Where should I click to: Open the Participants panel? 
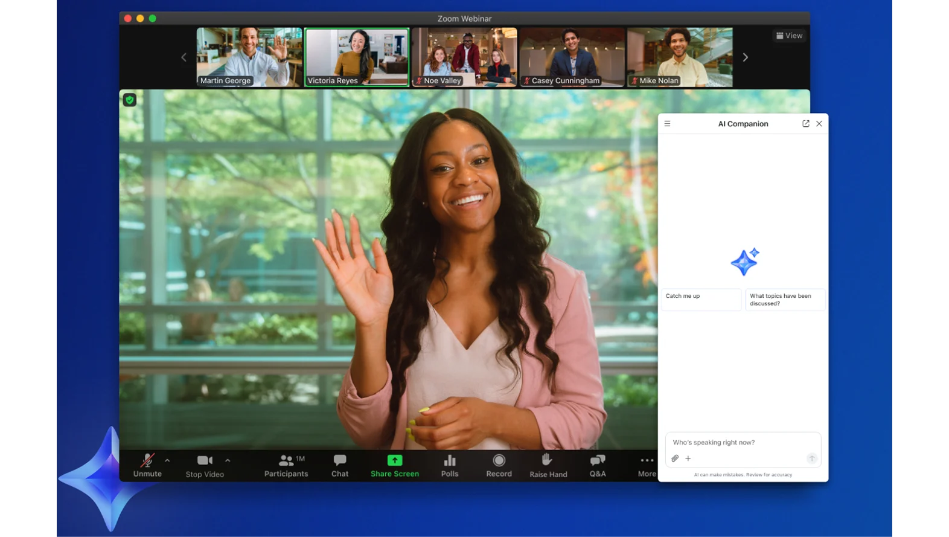(286, 466)
